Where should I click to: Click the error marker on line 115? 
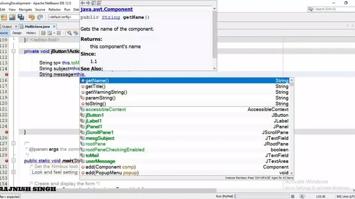(x=7, y=75)
